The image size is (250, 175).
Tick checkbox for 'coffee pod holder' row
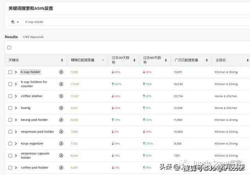coord(10,168)
